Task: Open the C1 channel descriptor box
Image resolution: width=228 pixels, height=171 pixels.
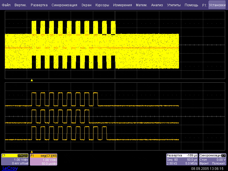Action: pyautogui.click(x=15, y=160)
